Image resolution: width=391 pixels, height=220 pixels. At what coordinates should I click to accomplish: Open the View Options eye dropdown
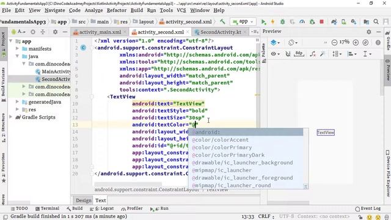click(x=275, y=54)
